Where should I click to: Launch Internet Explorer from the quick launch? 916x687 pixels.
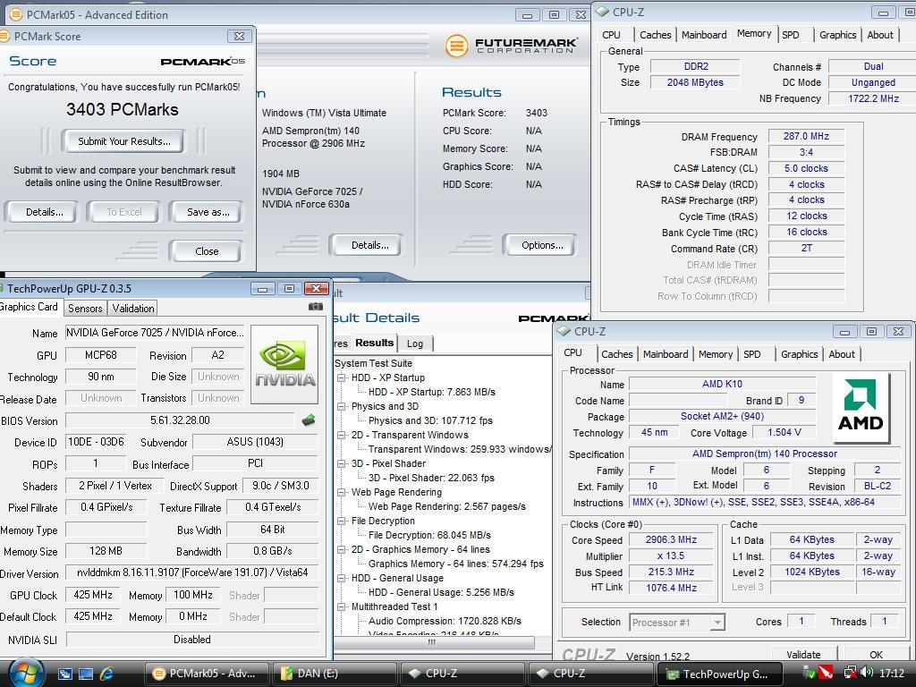pyautogui.click(x=106, y=674)
